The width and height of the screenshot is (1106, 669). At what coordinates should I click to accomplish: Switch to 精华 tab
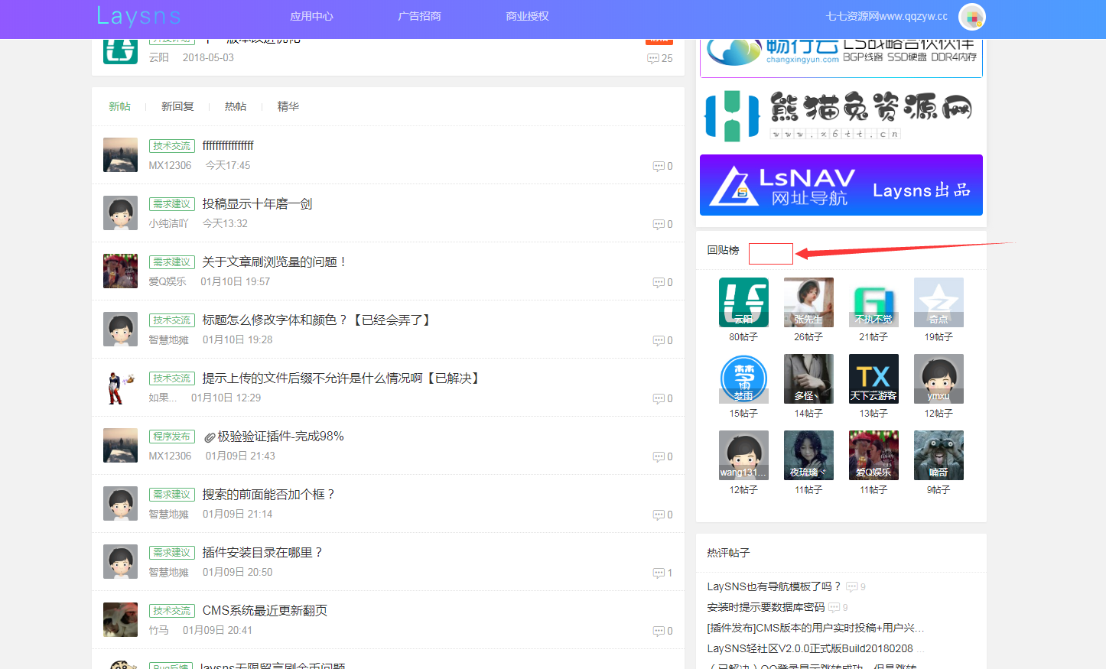(288, 106)
